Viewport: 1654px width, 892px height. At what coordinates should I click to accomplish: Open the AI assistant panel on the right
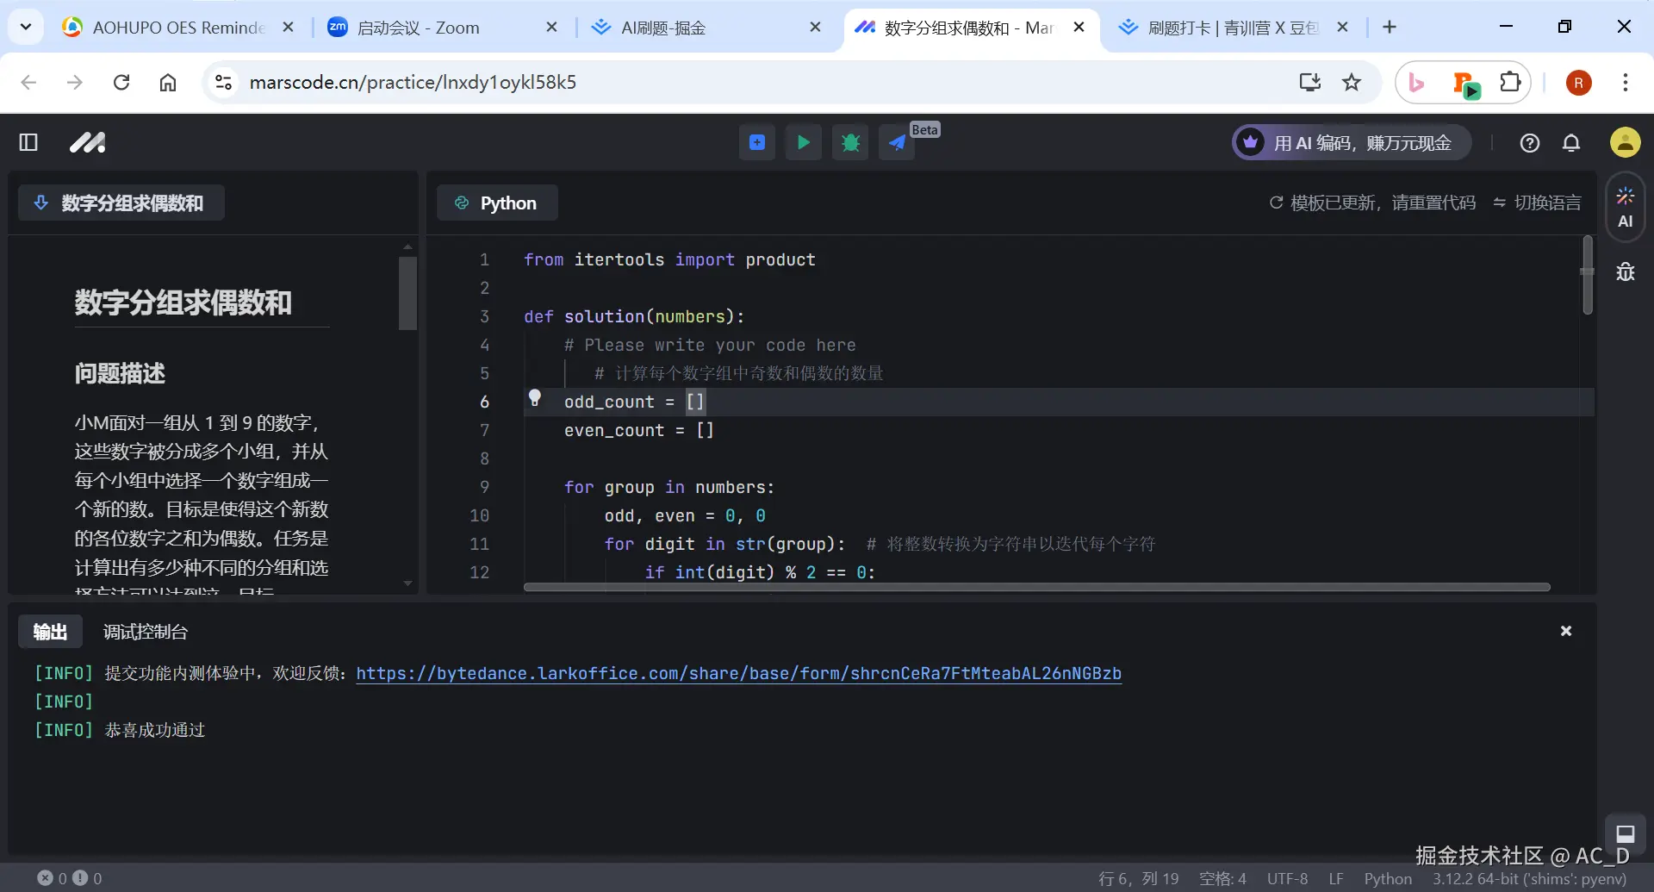(1626, 207)
